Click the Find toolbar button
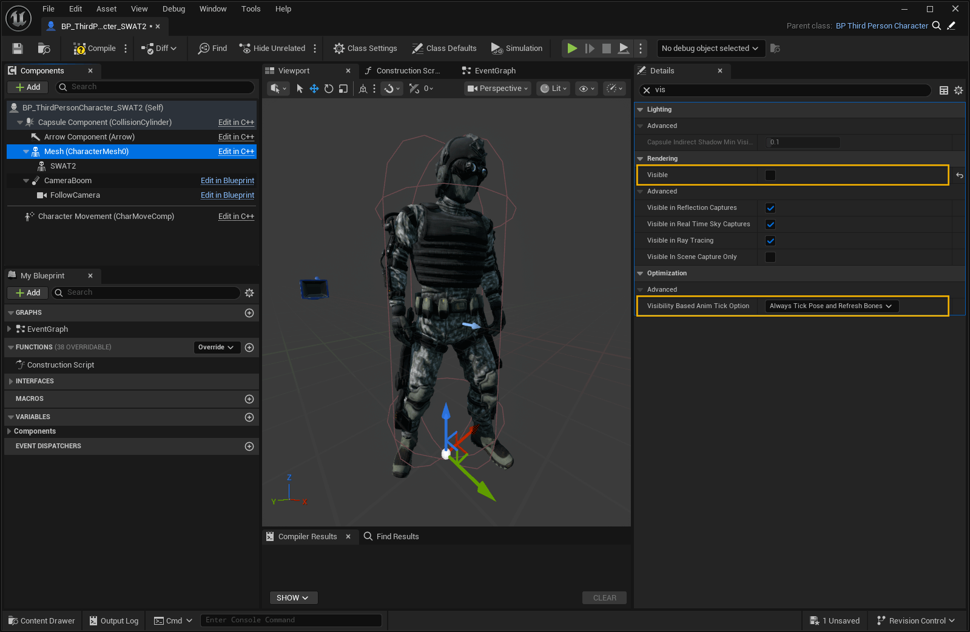Image resolution: width=970 pixels, height=632 pixels. [212, 49]
